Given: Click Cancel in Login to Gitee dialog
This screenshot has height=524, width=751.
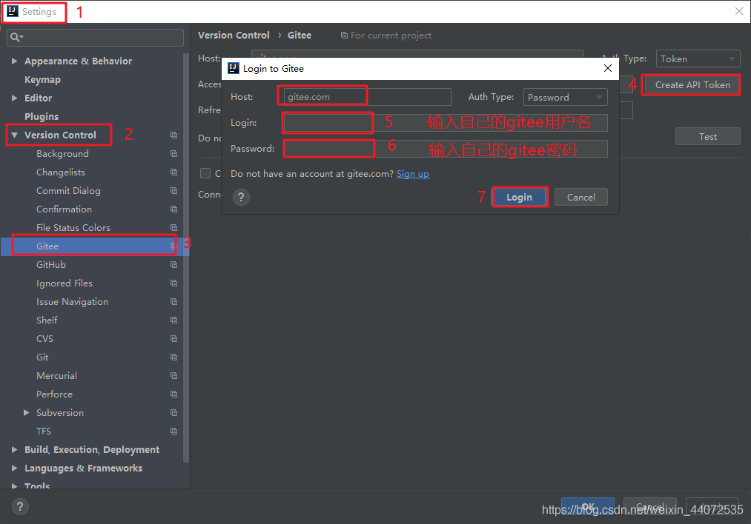Looking at the screenshot, I should 581,197.
